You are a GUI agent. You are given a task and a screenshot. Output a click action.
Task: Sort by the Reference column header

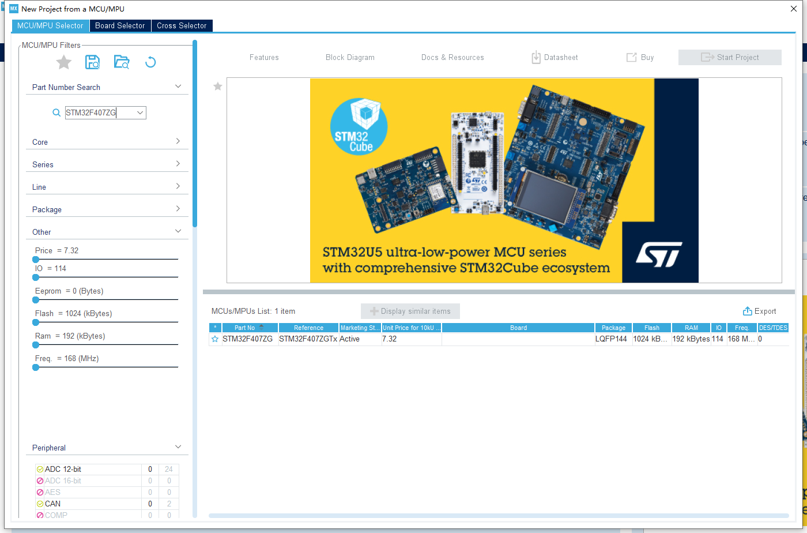pyautogui.click(x=308, y=327)
